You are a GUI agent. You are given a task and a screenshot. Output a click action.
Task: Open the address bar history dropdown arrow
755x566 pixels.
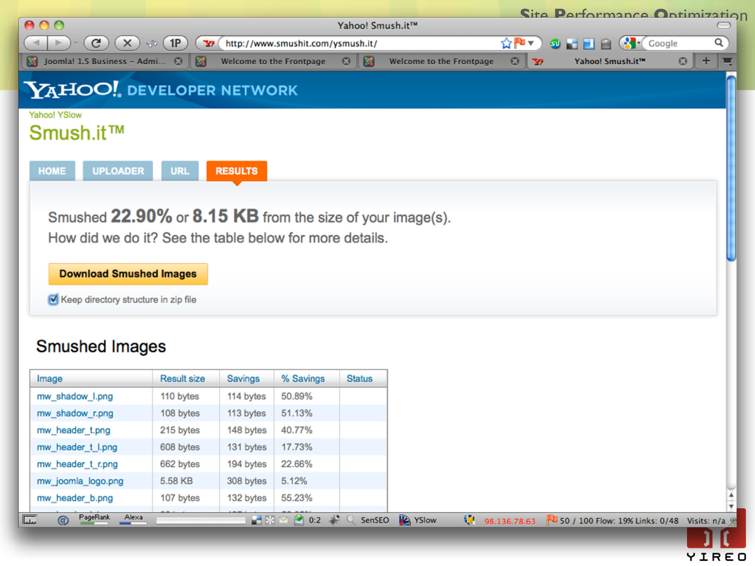(531, 43)
